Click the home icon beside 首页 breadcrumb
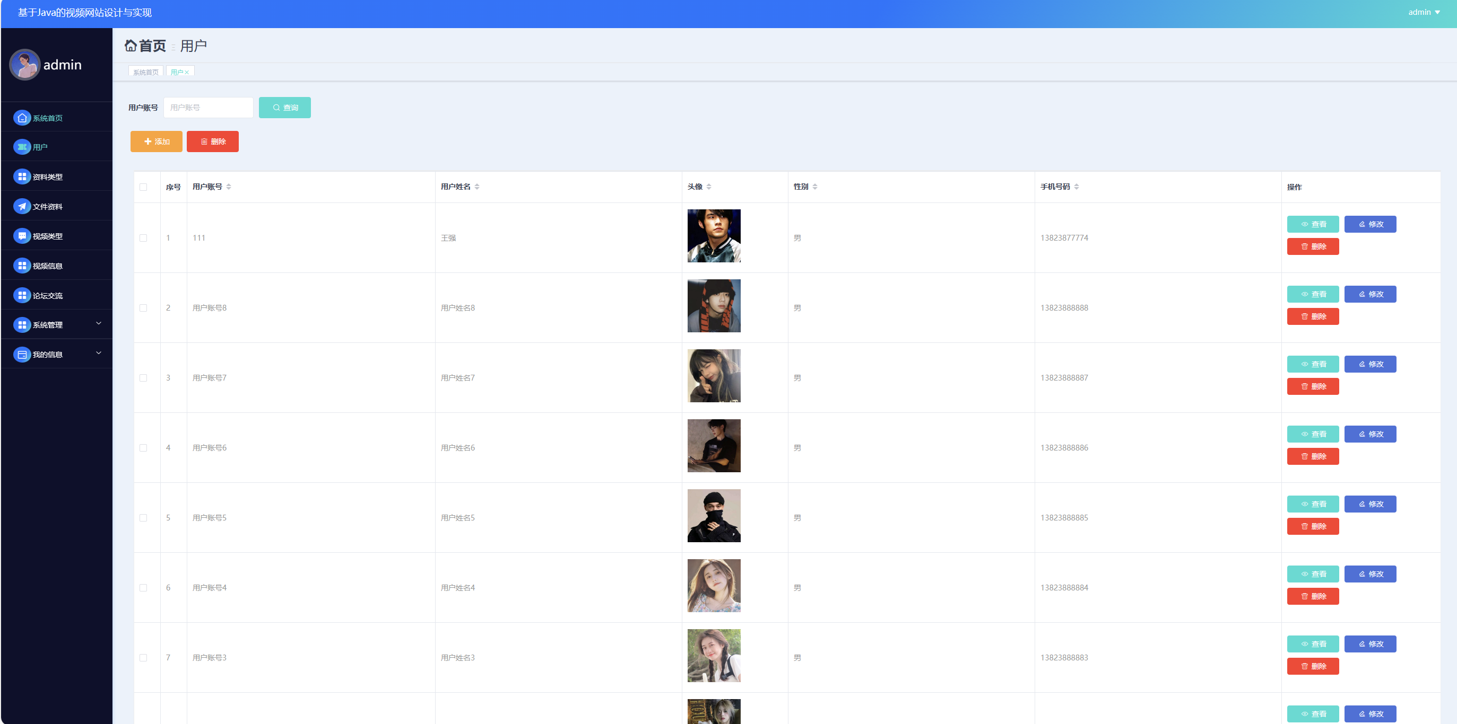Image resolution: width=1457 pixels, height=724 pixels. tap(131, 46)
